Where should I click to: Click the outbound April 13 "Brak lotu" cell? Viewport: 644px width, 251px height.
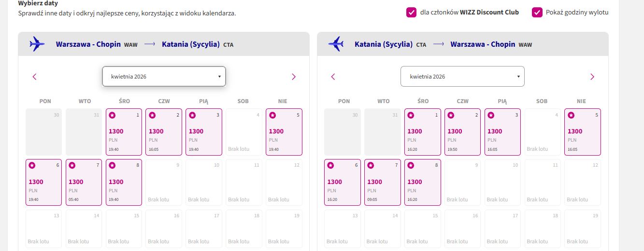click(x=43, y=229)
